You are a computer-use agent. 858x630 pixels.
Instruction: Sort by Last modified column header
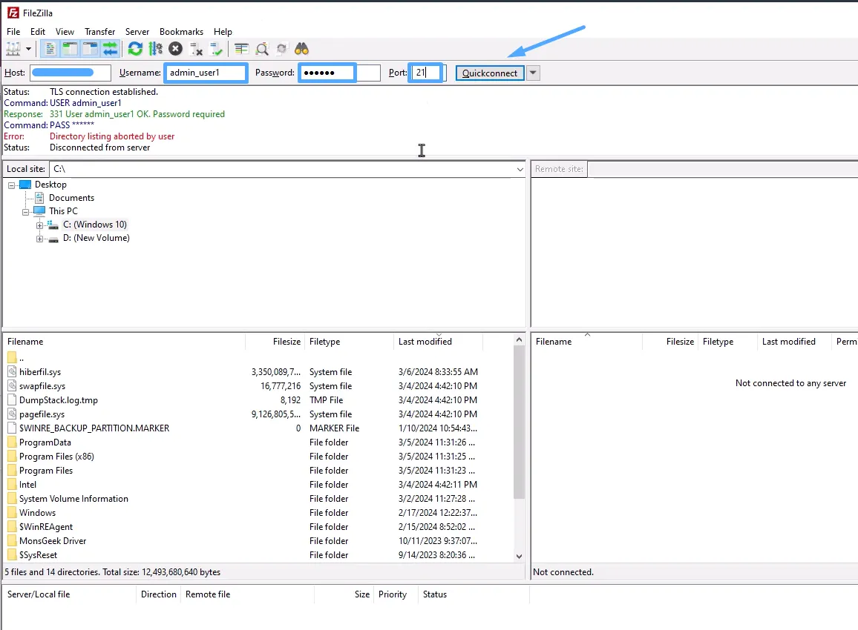(x=425, y=342)
